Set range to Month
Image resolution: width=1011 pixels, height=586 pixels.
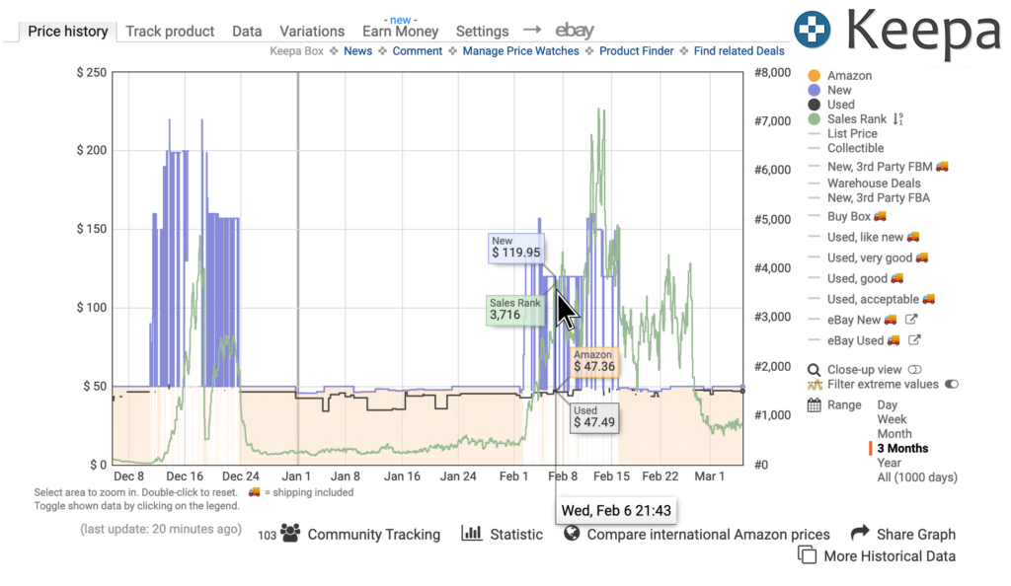(x=894, y=434)
